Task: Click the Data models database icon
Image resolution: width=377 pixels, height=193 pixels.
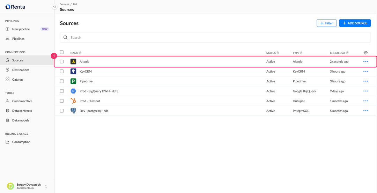Action: 7,120
